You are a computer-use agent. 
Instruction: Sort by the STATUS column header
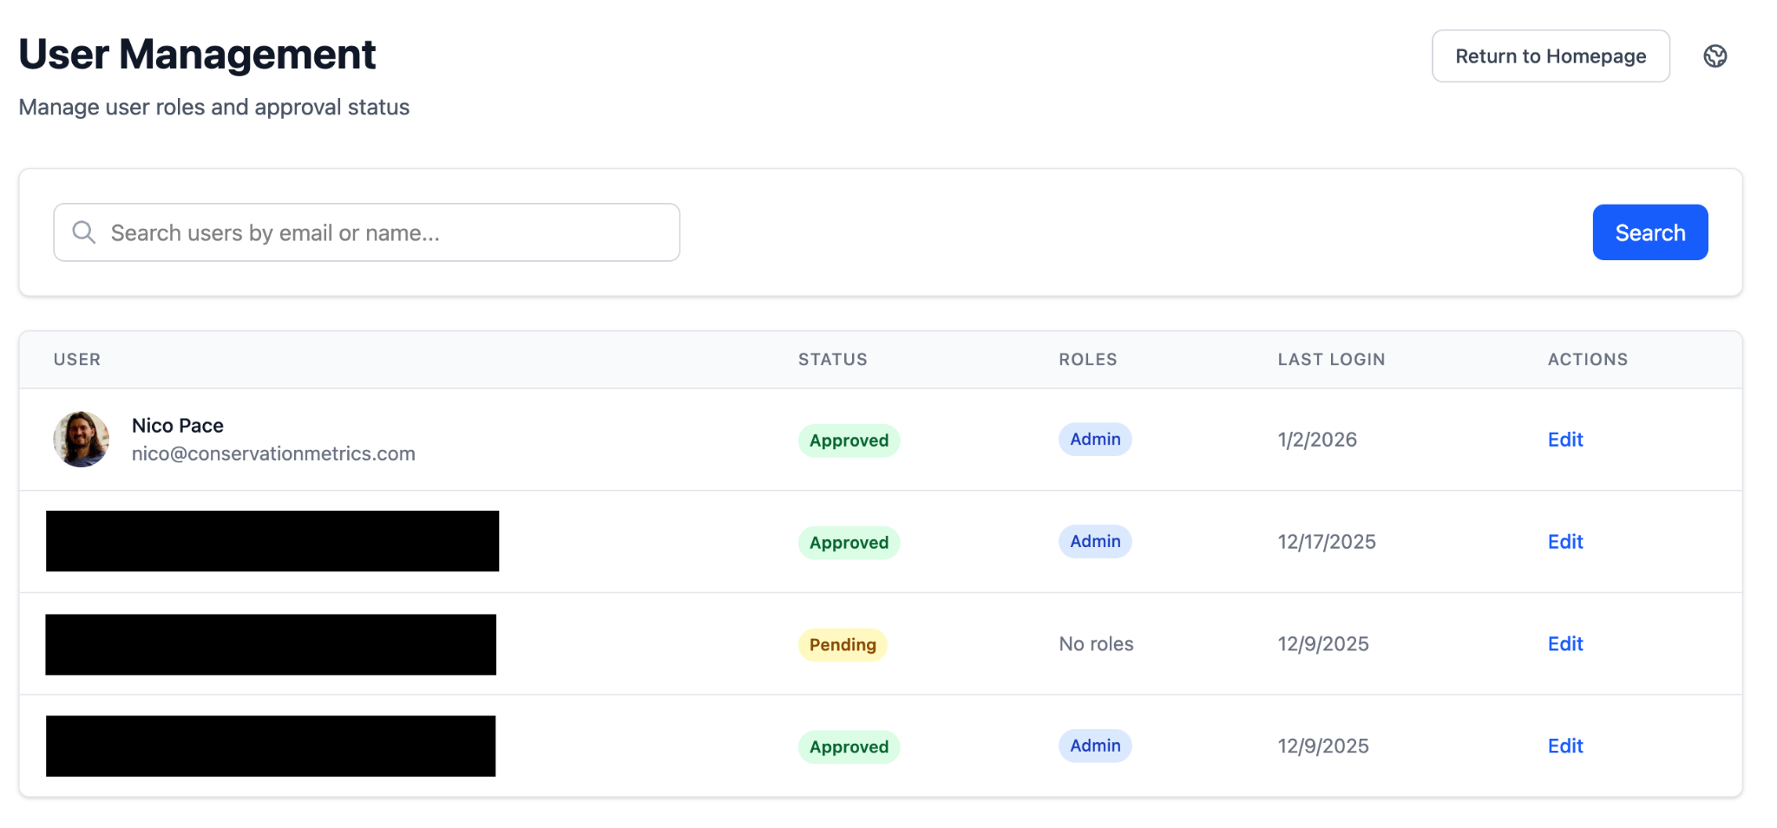[x=832, y=359]
